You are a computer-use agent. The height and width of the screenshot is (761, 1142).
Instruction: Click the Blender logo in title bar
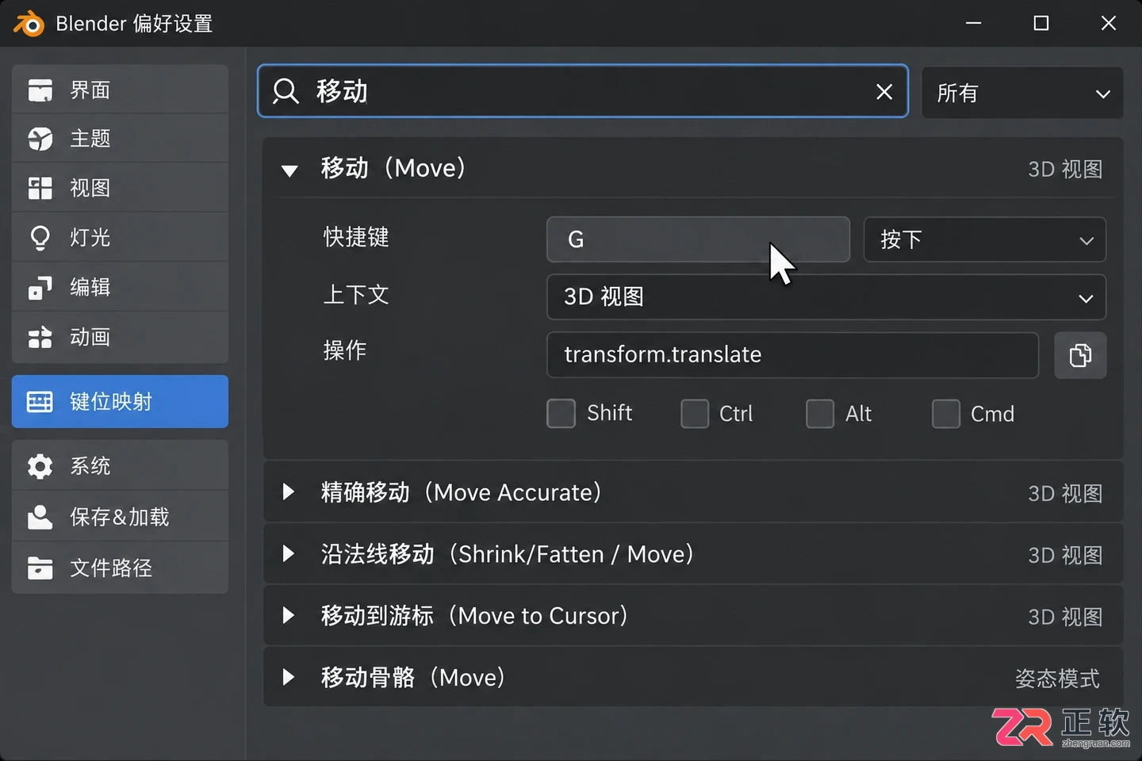[x=29, y=24]
